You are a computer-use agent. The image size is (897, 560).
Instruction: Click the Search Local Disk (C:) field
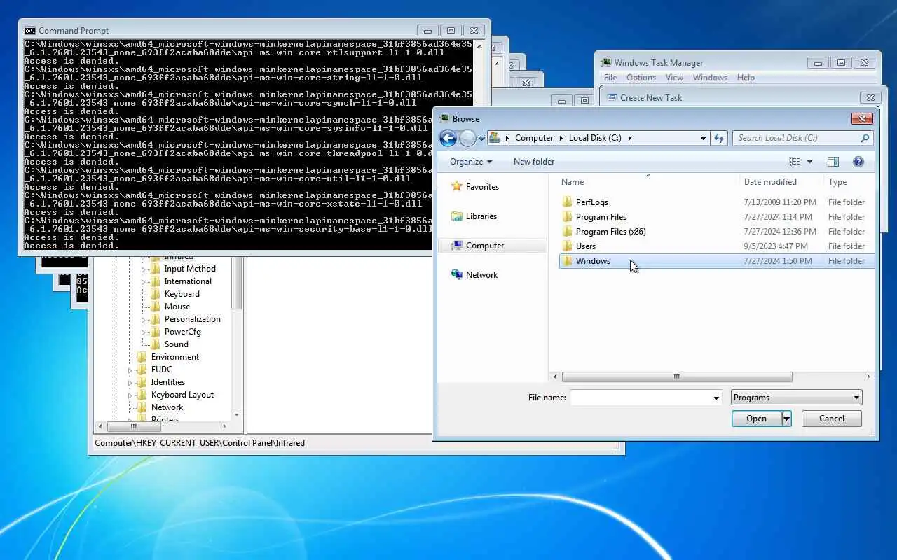[797, 138]
